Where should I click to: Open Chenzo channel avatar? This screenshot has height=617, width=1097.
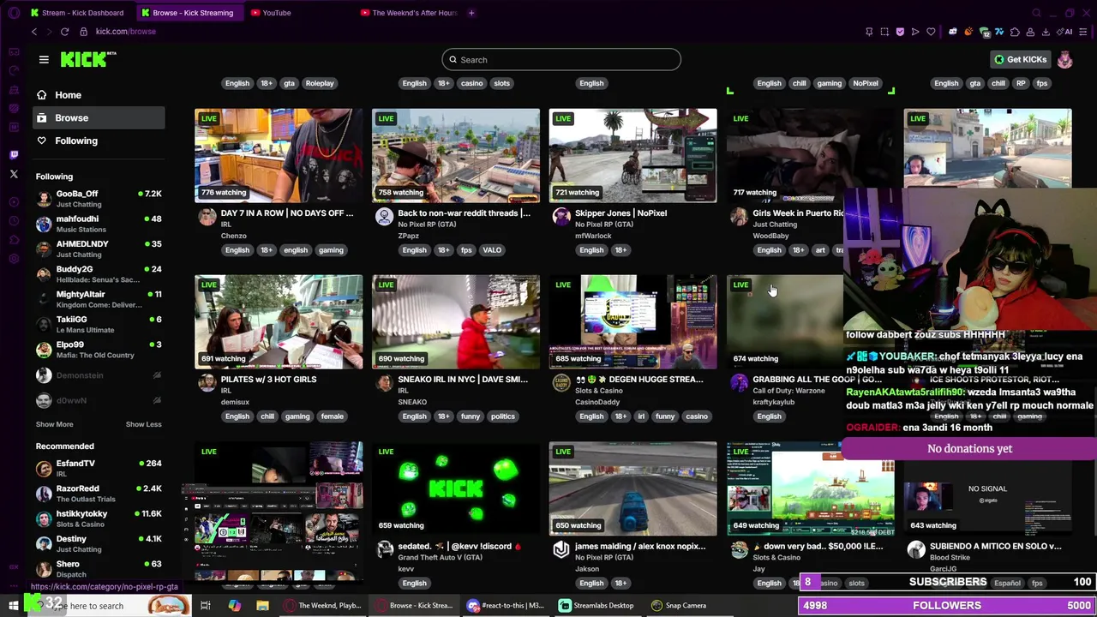207,217
